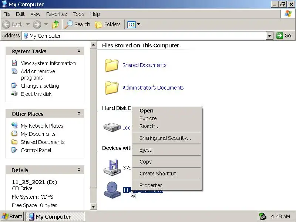Open the View menu

(35, 14)
